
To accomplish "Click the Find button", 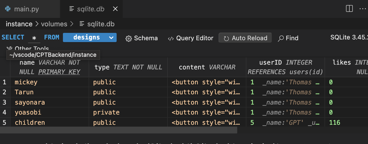I will point(288,38).
